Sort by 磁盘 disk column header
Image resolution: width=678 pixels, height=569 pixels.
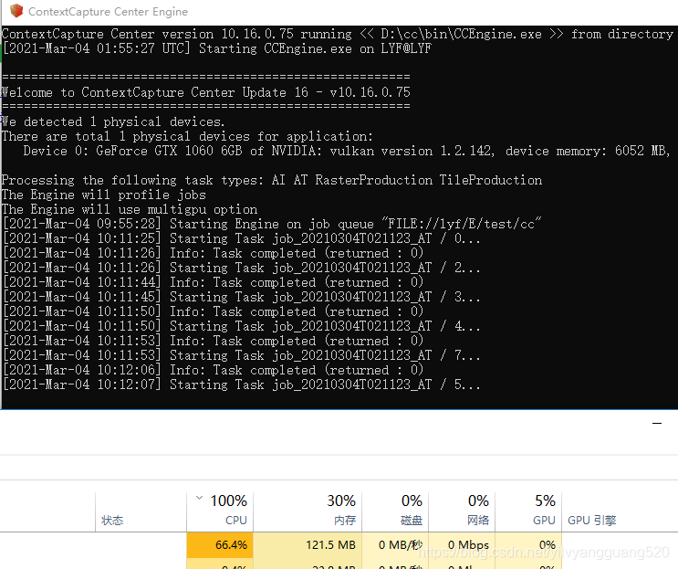395,511
